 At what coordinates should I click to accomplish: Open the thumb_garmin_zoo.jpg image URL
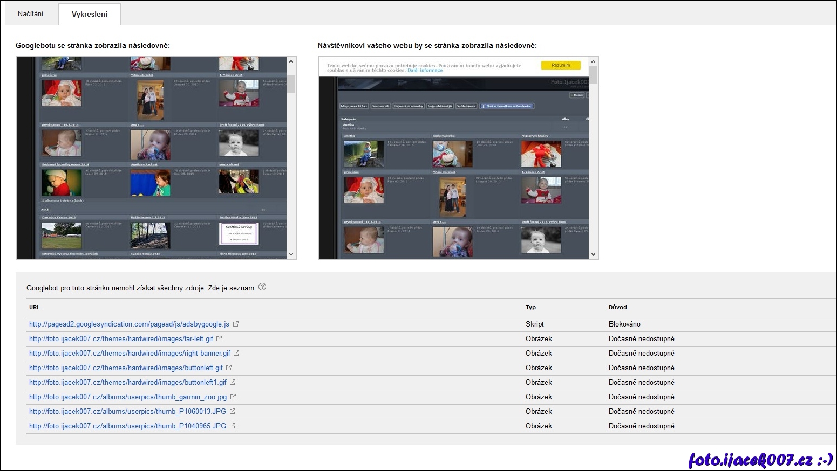(x=128, y=397)
